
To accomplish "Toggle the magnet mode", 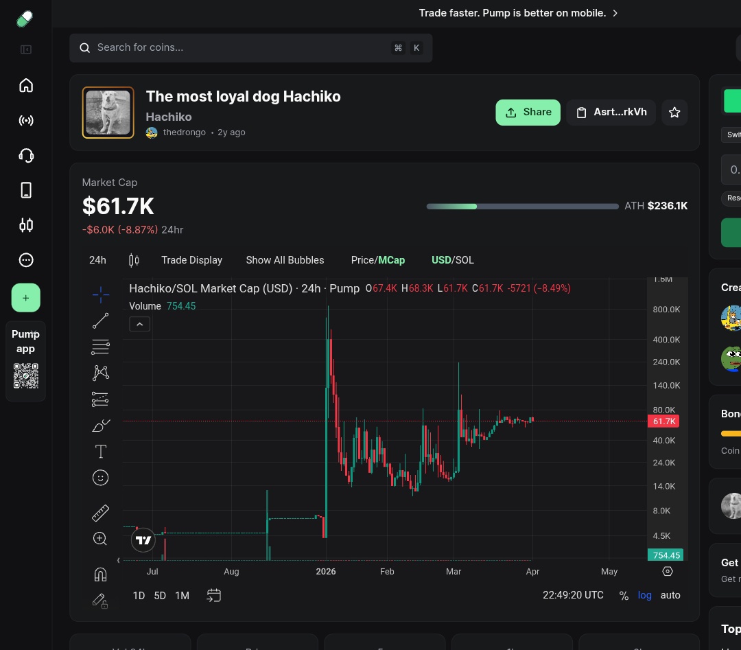I will click(x=101, y=574).
